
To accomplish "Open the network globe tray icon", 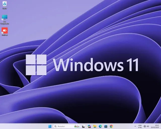I will point(145,126).
